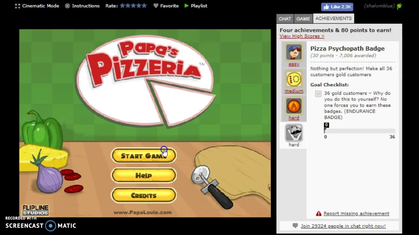419x235 pixels.
Task: Open the shalomblue user profile
Action: [379, 6]
